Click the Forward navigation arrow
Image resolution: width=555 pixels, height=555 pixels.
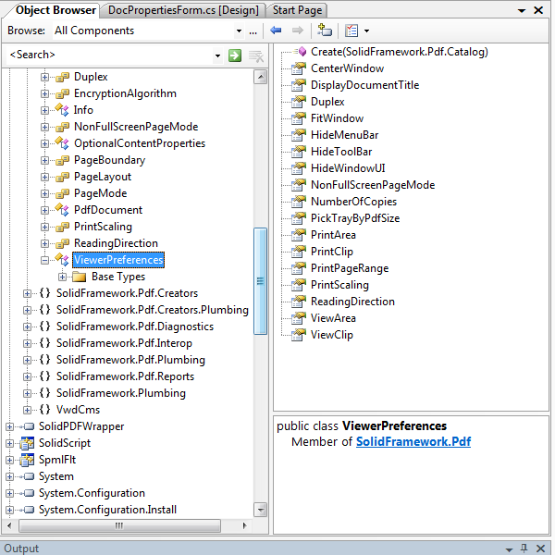[x=297, y=31]
